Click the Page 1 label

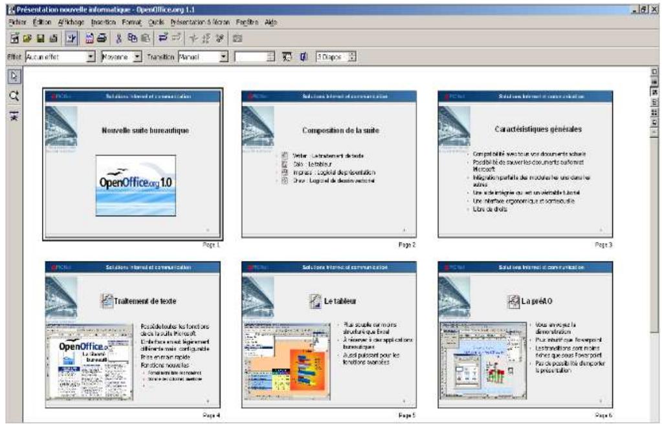tap(211, 245)
